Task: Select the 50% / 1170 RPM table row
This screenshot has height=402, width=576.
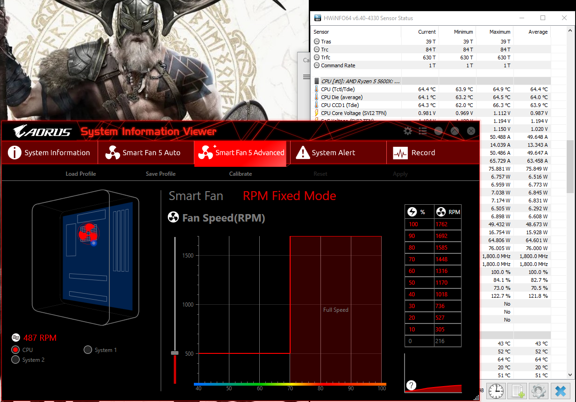Action: click(x=433, y=283)
